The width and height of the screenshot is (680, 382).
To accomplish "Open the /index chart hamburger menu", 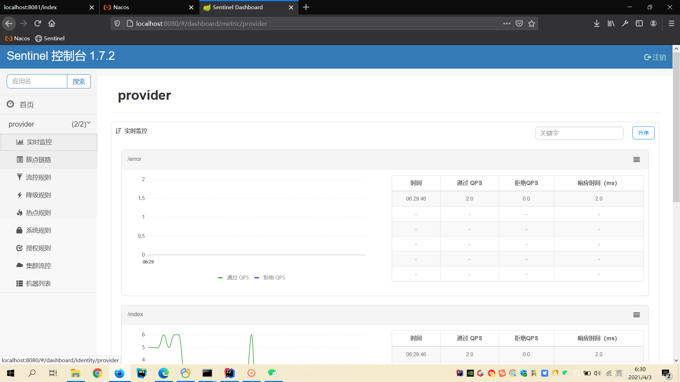I will click(636, 315).
